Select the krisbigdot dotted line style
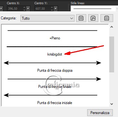The image size is (118, 117). point(52,47)
